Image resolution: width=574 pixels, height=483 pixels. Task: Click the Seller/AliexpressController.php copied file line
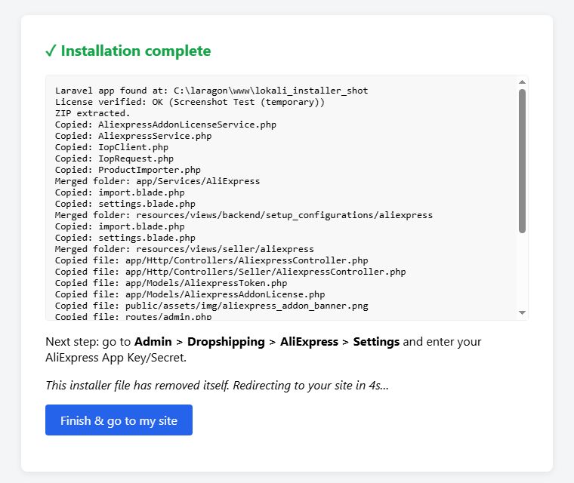pos(230,272)
